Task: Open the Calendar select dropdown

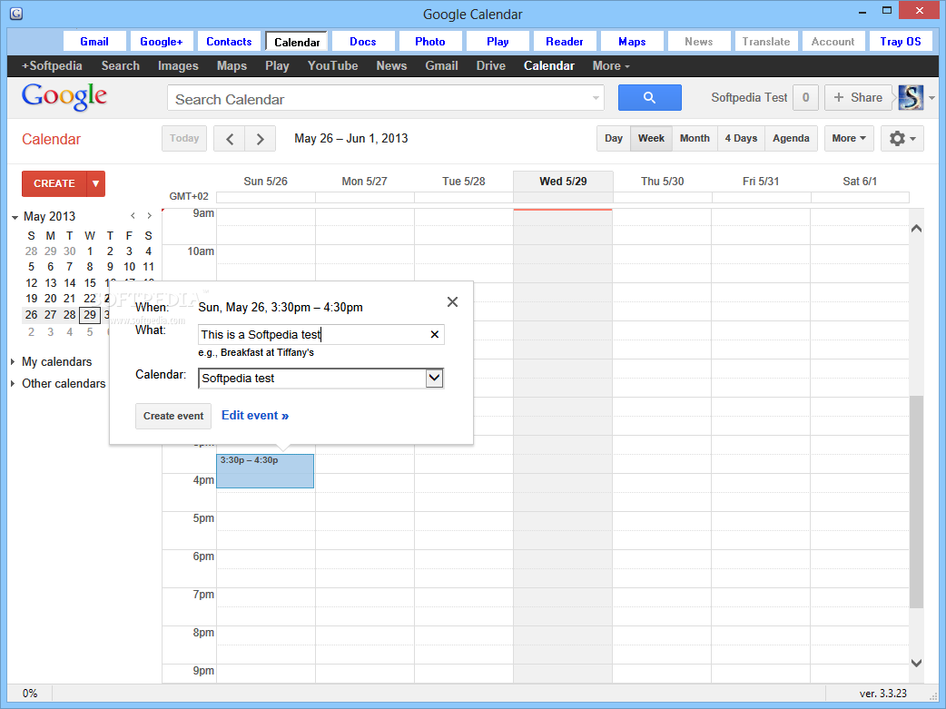Action: (x=434, y=379)
